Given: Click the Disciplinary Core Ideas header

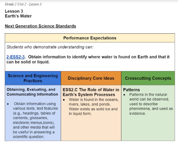Looking at the screenshot, I should tap(91, 78).
